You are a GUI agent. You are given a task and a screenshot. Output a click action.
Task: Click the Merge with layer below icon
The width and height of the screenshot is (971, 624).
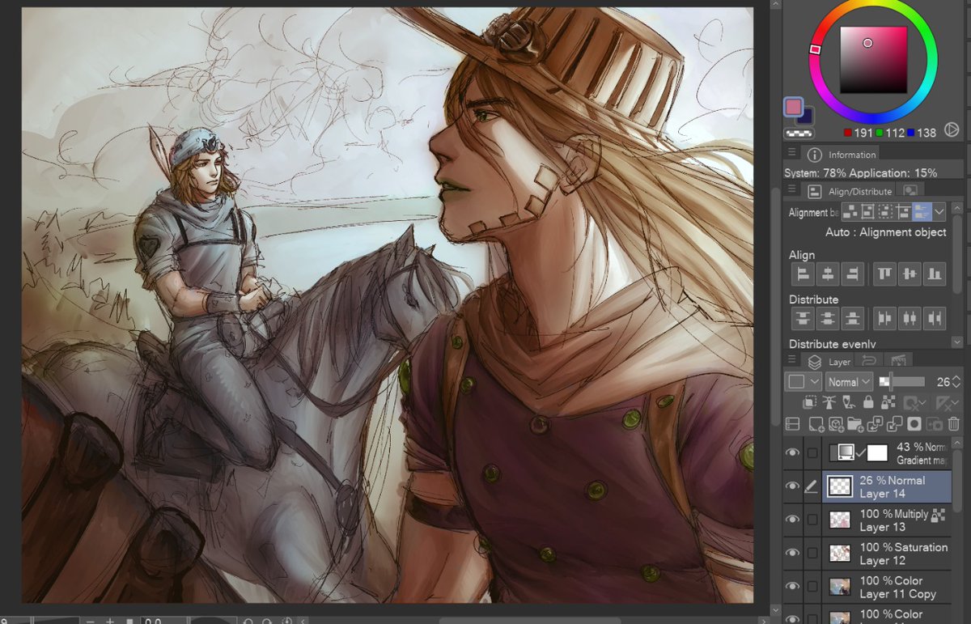[x=895, y=424]
